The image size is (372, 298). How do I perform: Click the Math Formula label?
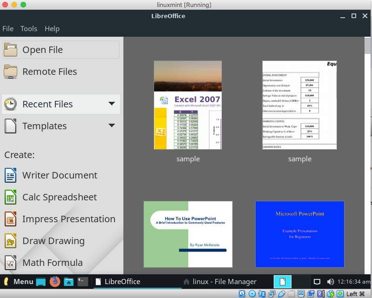click(53, 263)
